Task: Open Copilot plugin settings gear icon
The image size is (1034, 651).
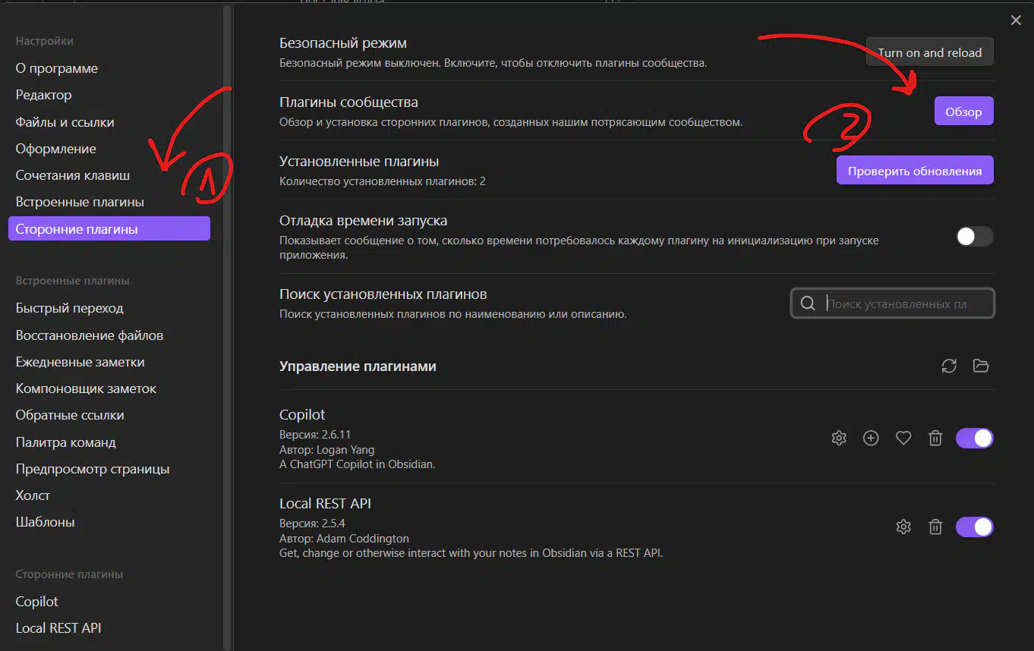Action: [839, 438]
